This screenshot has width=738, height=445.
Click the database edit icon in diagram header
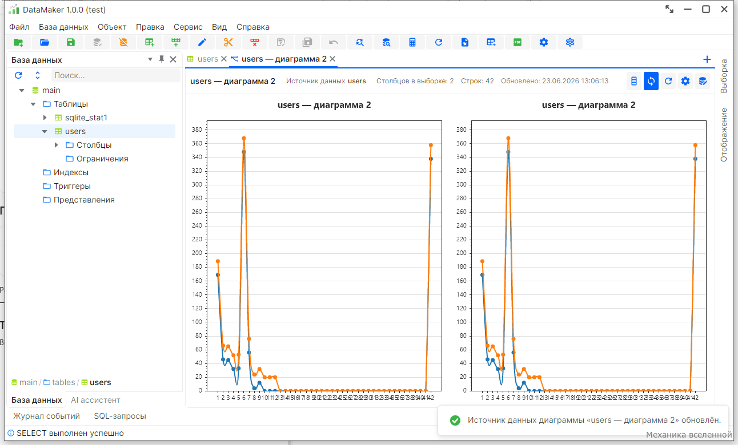point(703,81)
